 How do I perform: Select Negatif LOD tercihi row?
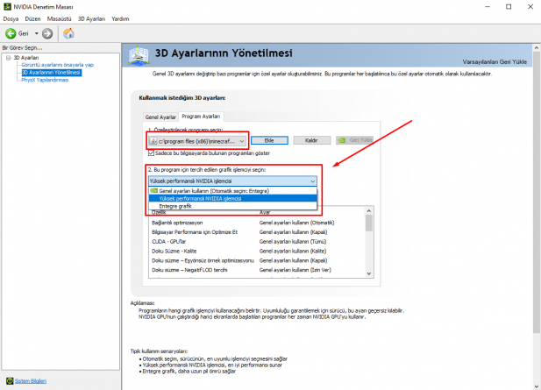point(257,270)
